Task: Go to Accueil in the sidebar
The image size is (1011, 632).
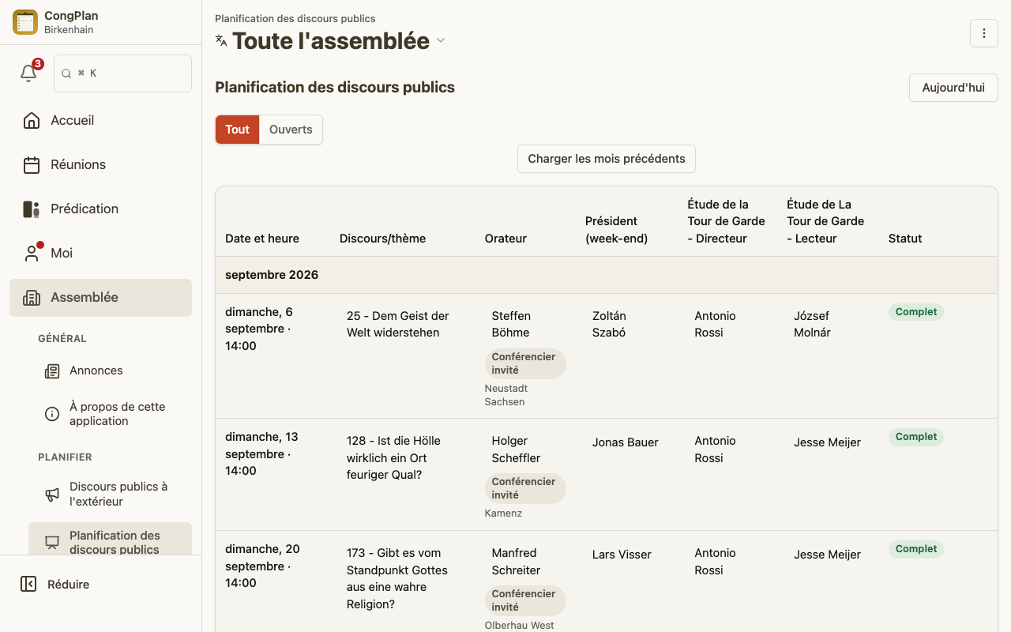Action: pos(100,120)
